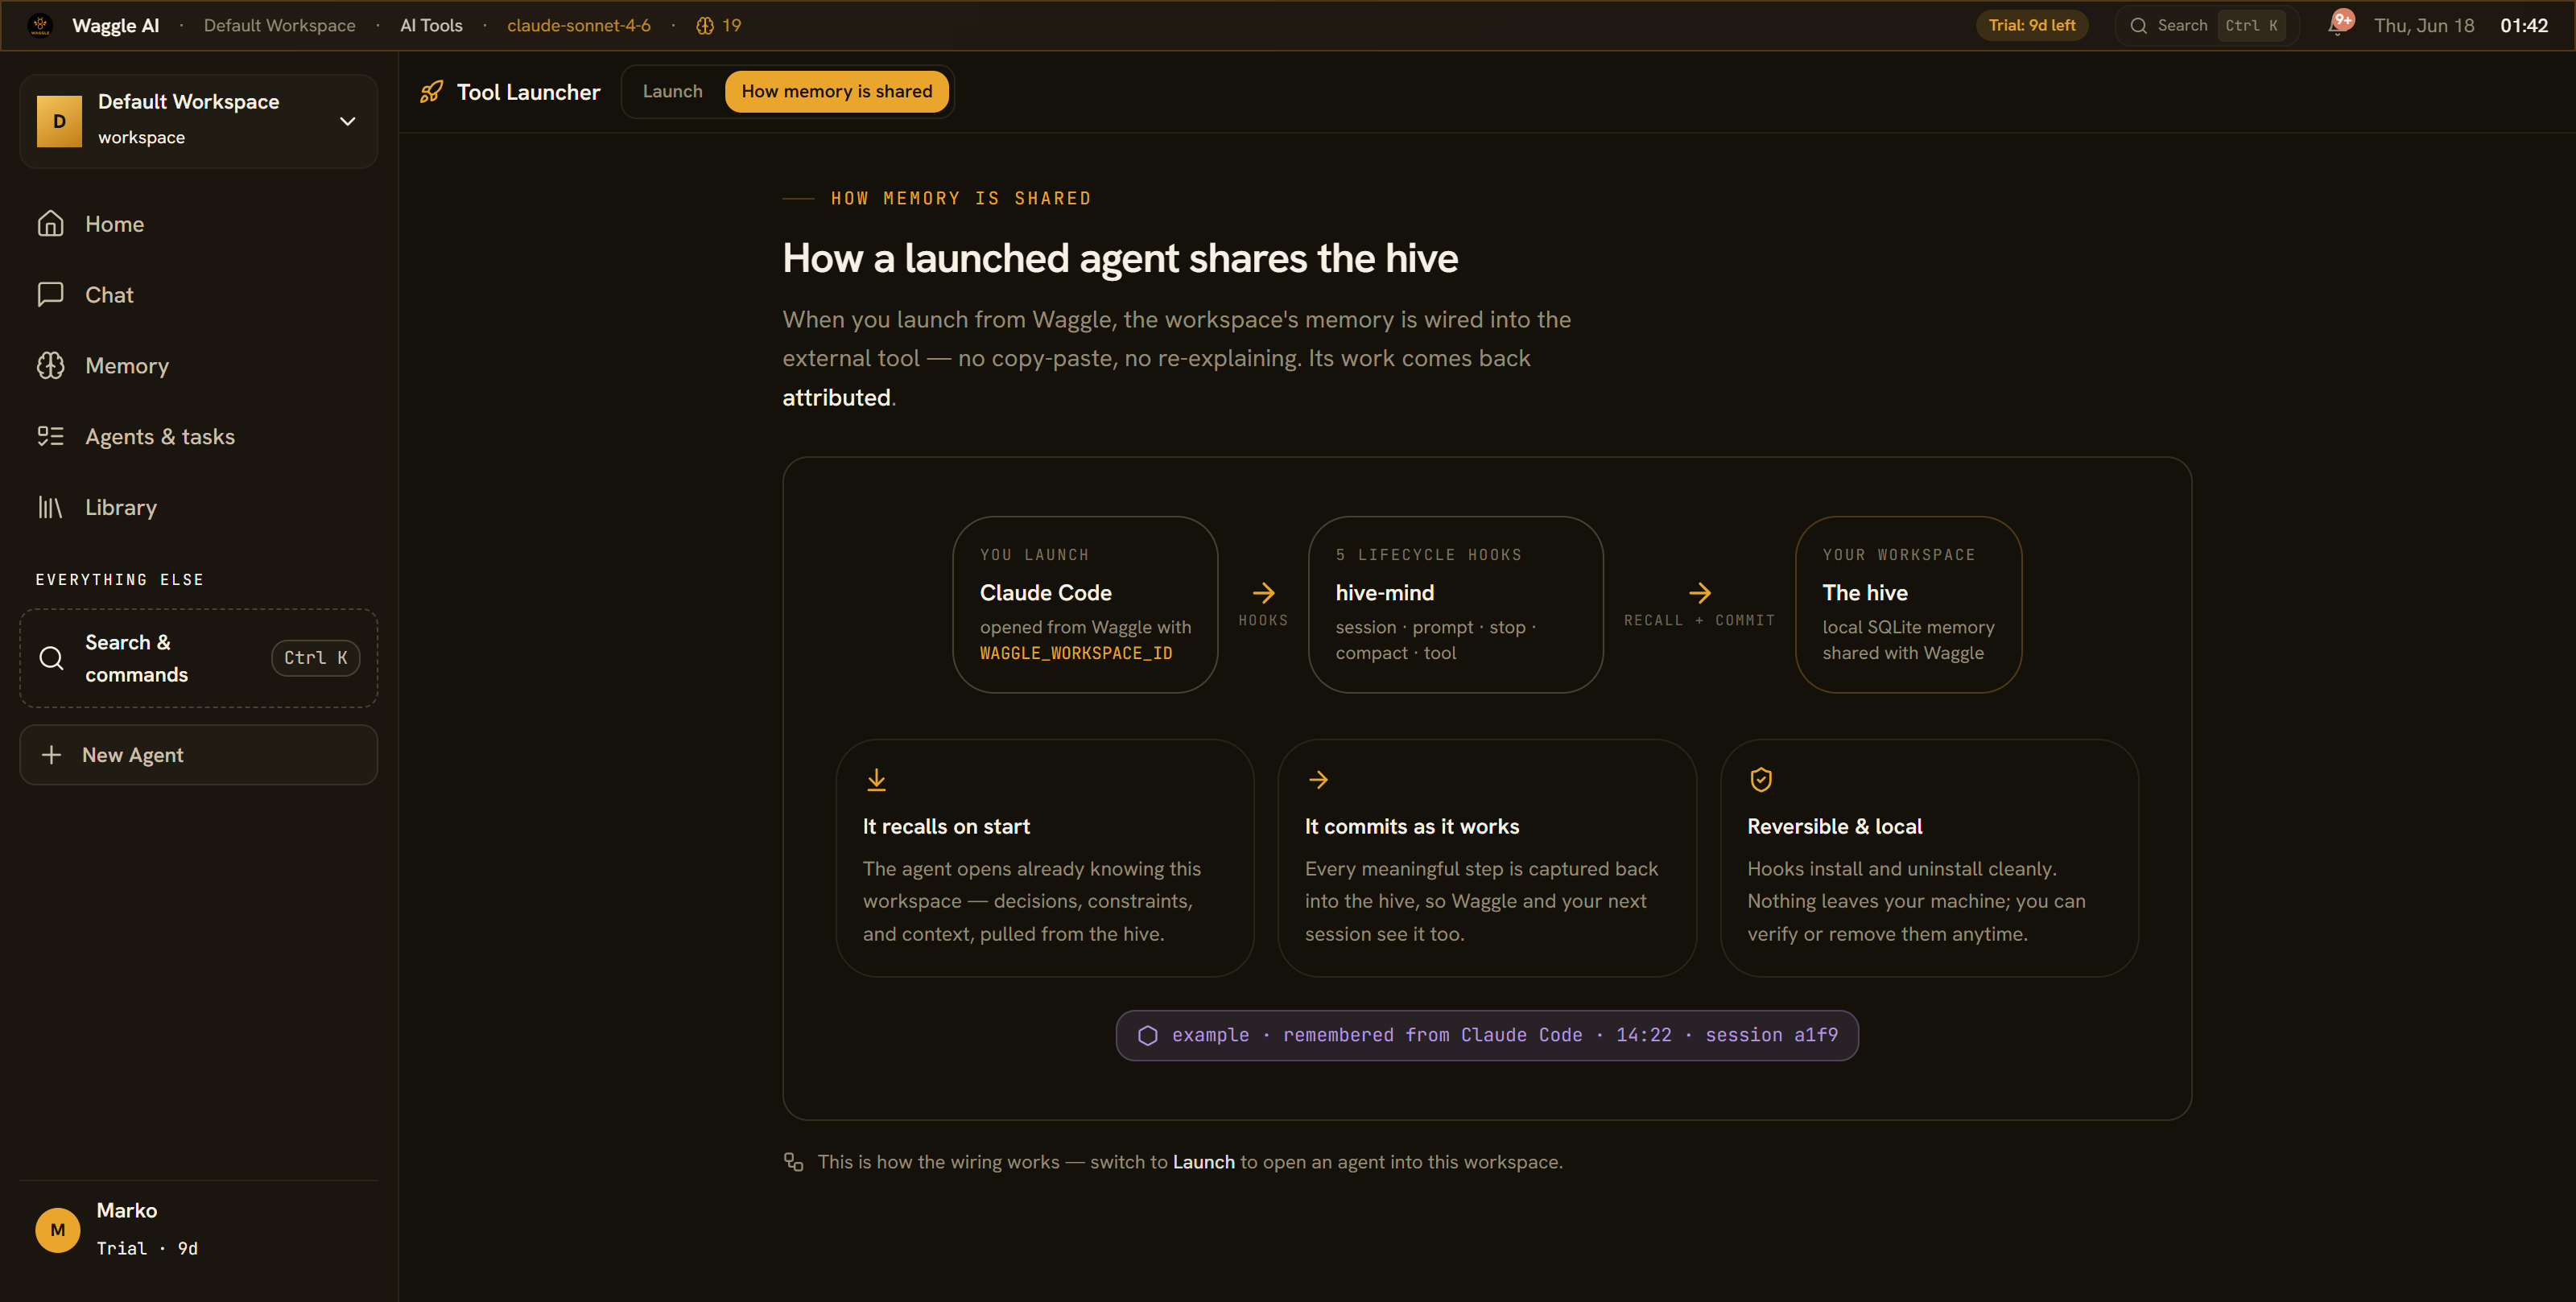This screenshot has width=2576, height=1302.
Task: Follow the Launch link in footer note
Action: coord(1204,1162)
